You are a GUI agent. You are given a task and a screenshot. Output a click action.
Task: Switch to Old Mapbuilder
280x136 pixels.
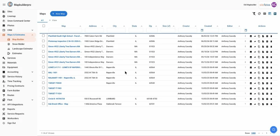pyautogui.click(x=250, y=5)
